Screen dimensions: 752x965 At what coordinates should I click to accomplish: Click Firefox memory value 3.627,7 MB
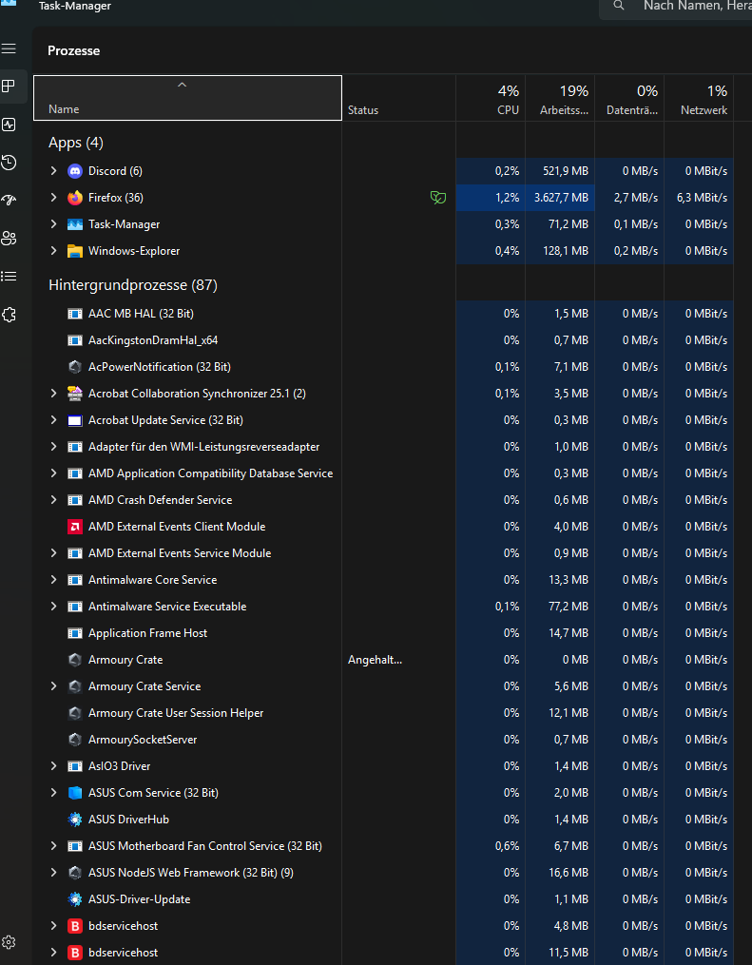tap(561, 198)
